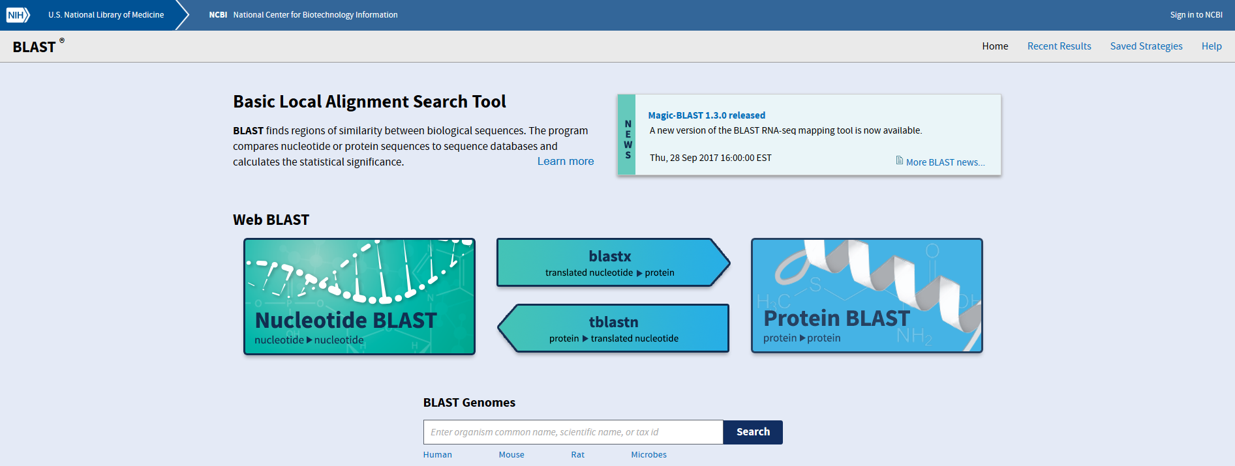
Task: Go to the Home menu item
Action: [x=995, y=46]
